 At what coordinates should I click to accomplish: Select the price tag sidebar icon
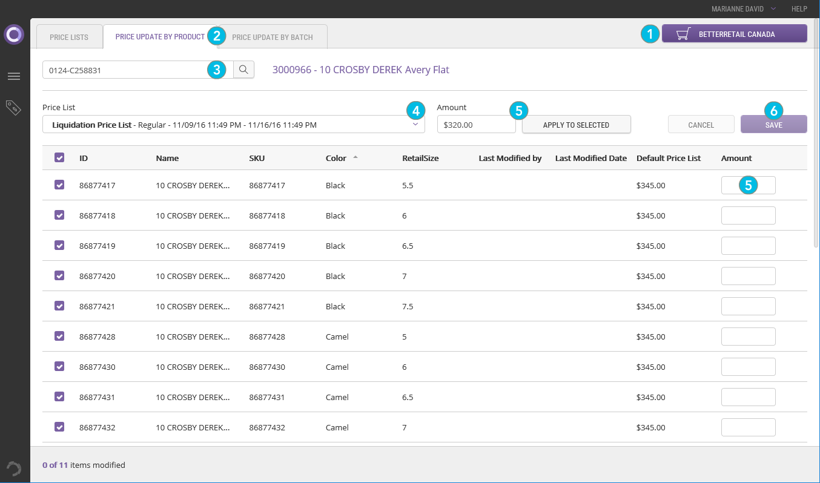(x=13, y=108)
